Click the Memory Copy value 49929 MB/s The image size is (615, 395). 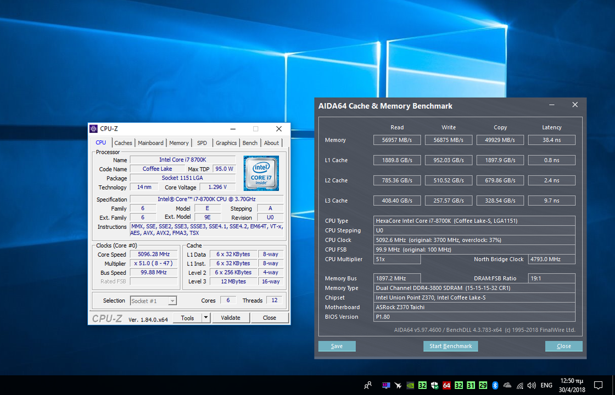[500, 140]
